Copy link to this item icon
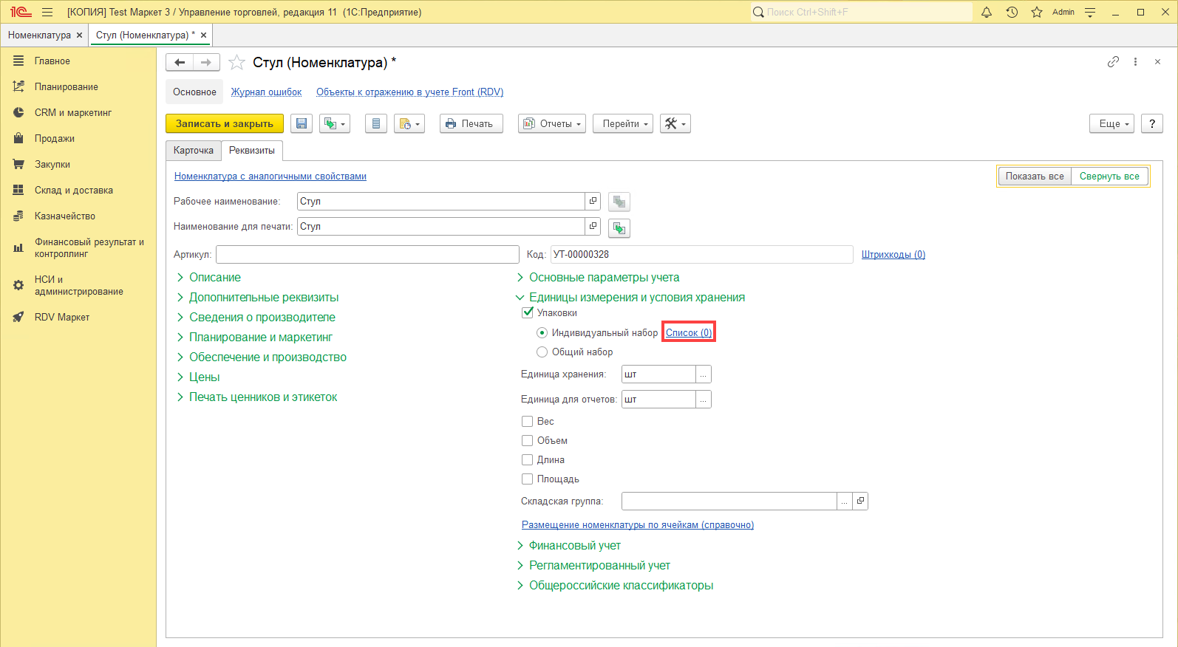Screen dimensions: 1178x647 coord(1113,62)
